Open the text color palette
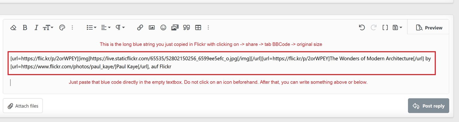The height and width of the screenshot is (122, 459). (x=62, y=28)
